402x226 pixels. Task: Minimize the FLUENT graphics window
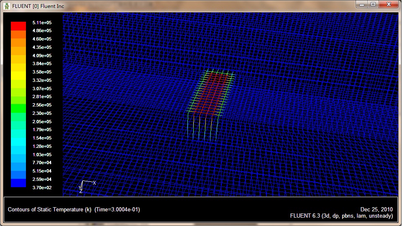point(362,4)
